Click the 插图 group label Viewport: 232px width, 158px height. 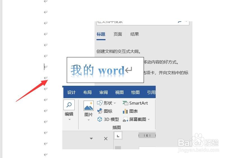117,127
